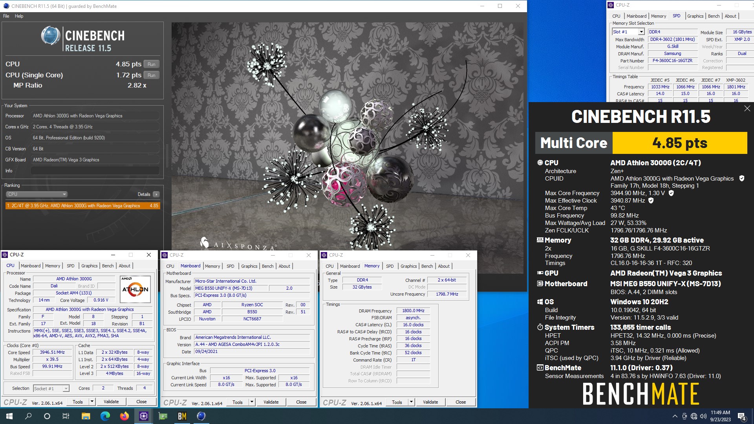Open Tools dropdown arrow in CPU window

(x=92, y=402)
